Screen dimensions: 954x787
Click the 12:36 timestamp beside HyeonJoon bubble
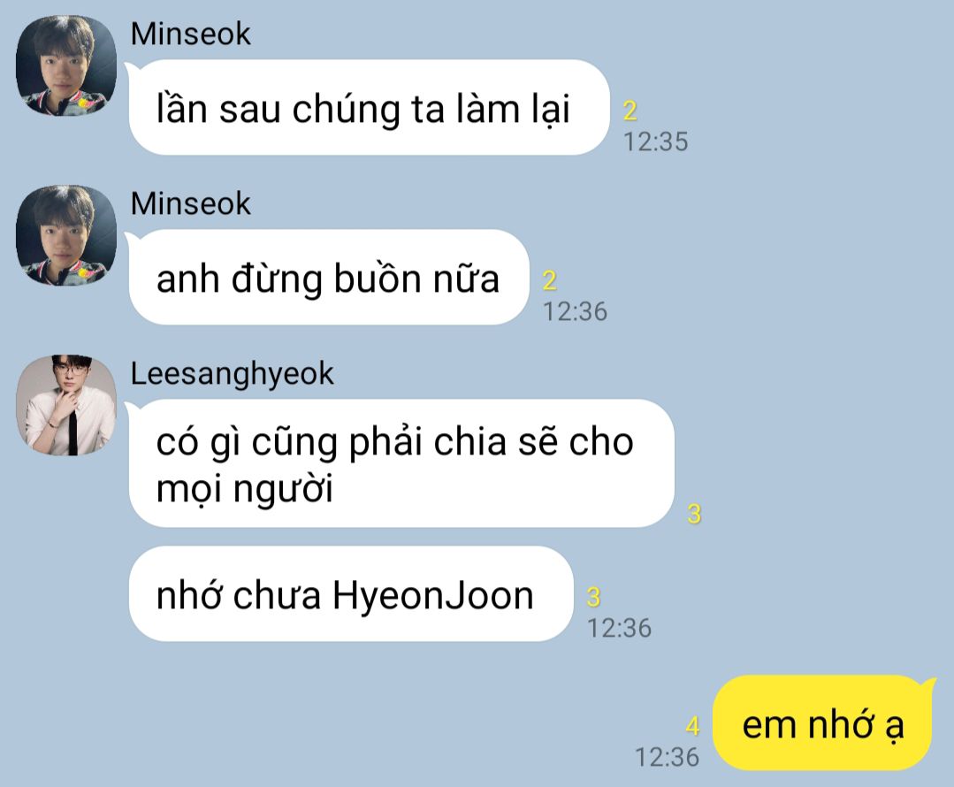tap(620, 628)
